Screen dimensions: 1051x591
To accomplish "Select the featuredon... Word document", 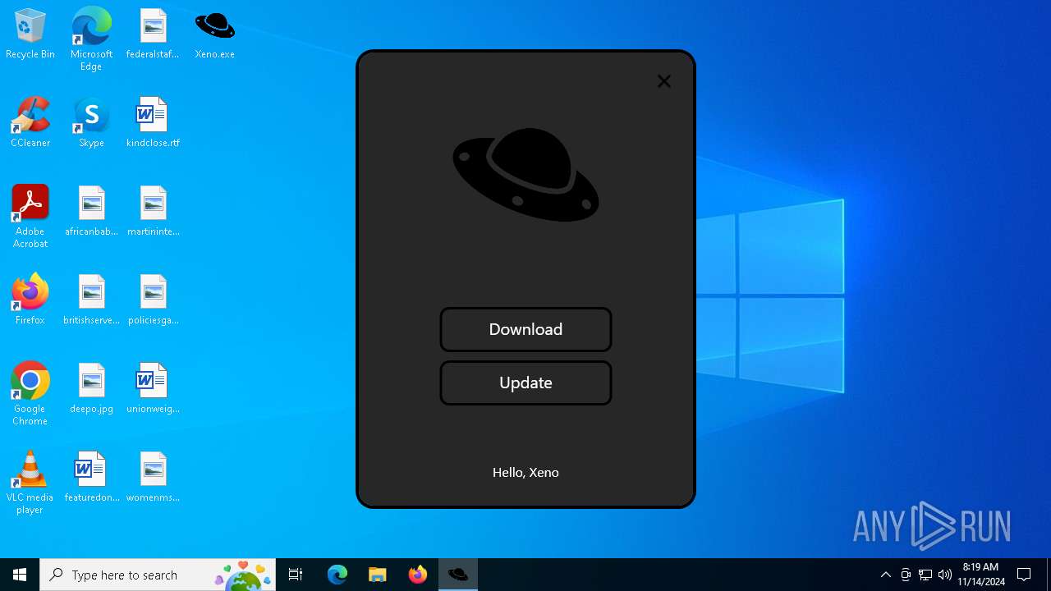I will pyautogui.click(x=91, y=478).
